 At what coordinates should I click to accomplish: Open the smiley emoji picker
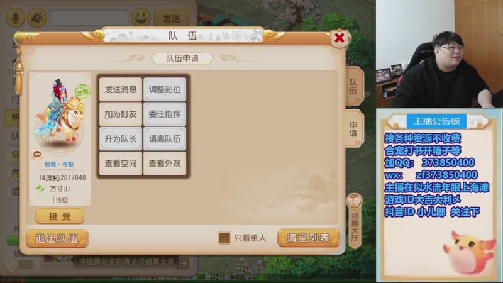tap(140, 18)
